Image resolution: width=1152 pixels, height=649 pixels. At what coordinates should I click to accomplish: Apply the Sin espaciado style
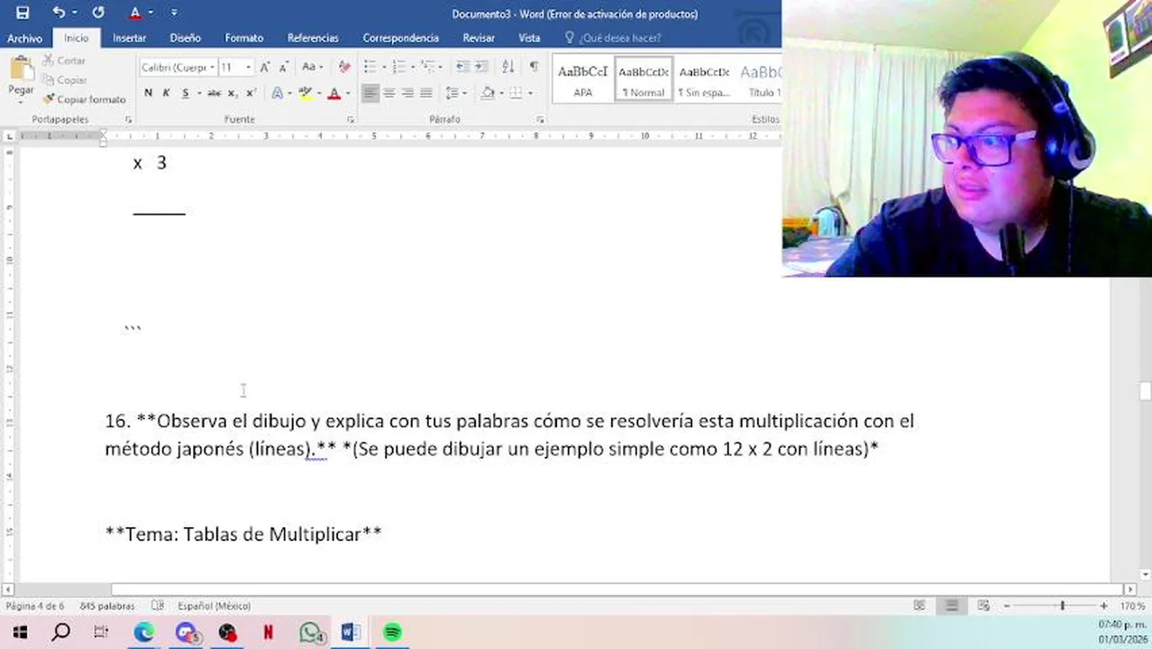pyautogui.click(x=704, y=79)
